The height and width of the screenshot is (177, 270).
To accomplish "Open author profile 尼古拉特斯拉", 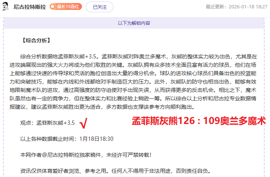I will click(29, 7).
